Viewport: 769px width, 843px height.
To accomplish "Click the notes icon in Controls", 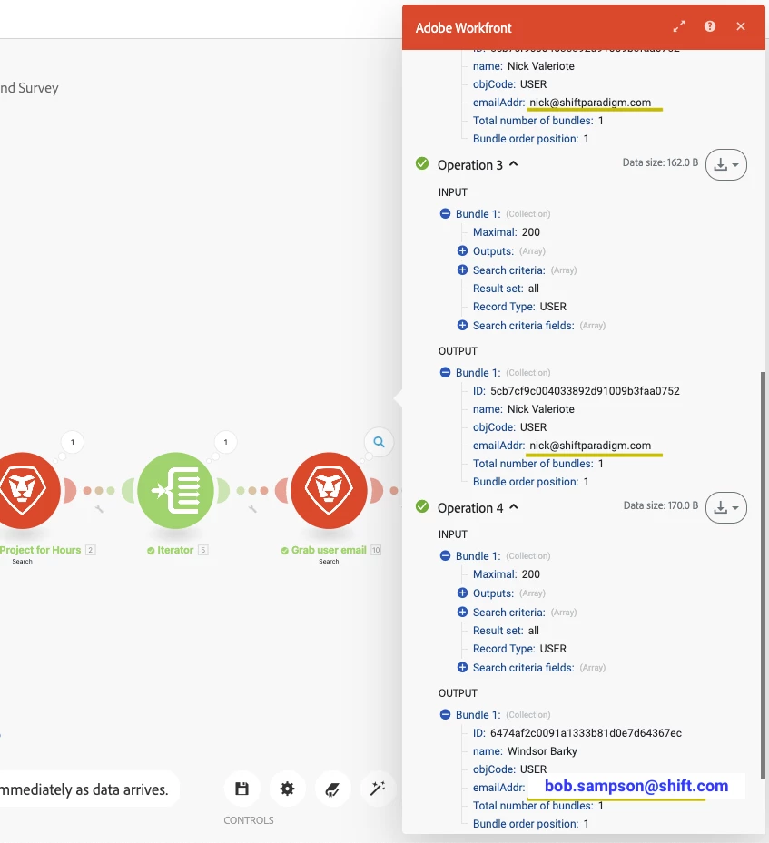I will coord(333,789).
